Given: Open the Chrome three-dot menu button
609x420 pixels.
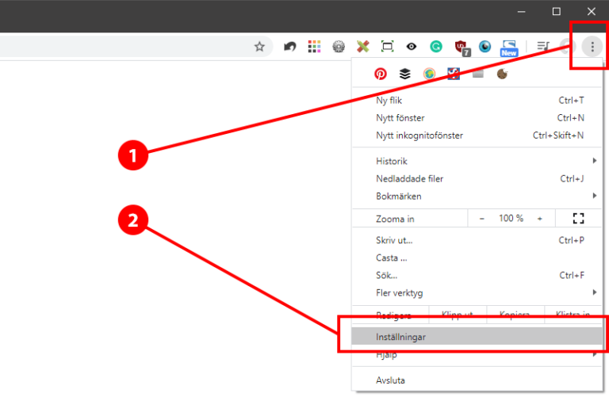Looking at the screenshot, I should (592, 47).
